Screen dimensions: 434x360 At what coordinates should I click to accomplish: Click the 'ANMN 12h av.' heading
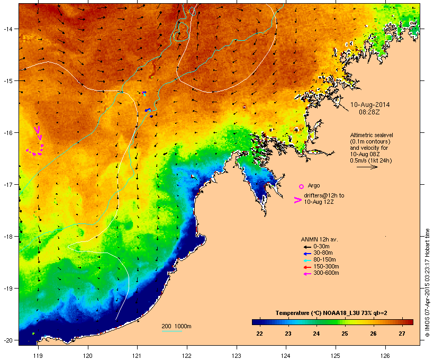(x=319, y=239)
